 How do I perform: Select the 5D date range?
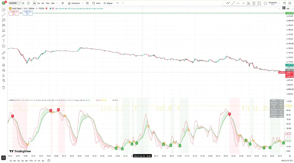point(14,161)
